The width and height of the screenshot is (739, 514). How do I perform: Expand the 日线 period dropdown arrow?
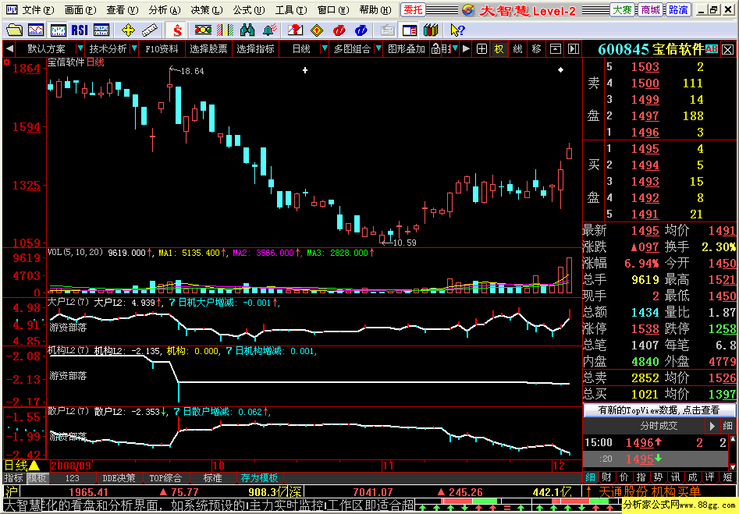tap(325, 48)
